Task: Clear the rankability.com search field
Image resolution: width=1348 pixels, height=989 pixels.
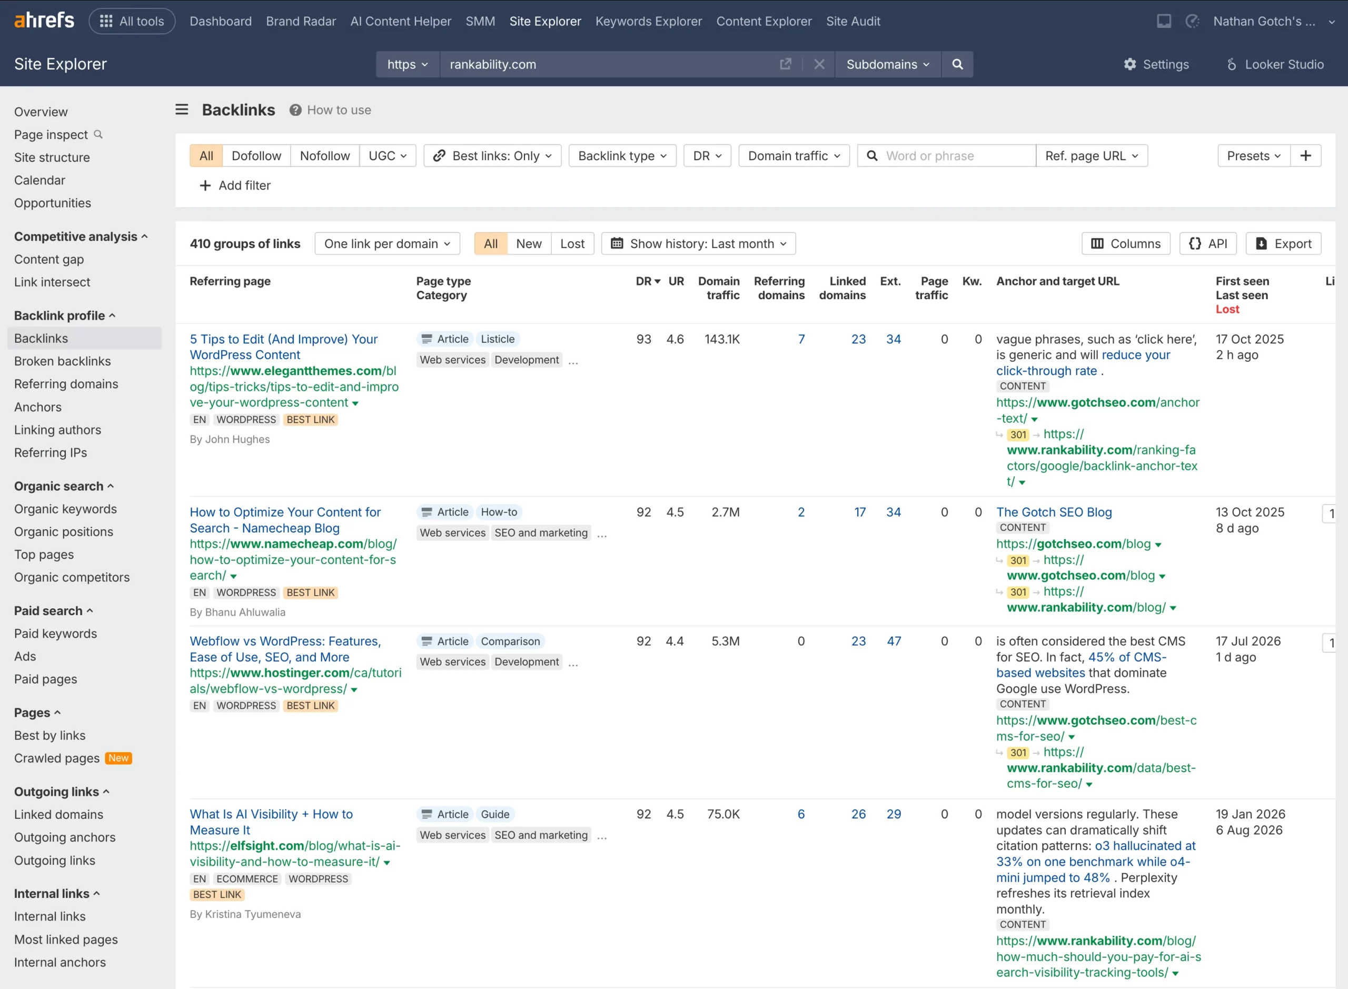Action: [x=819, y=64]
